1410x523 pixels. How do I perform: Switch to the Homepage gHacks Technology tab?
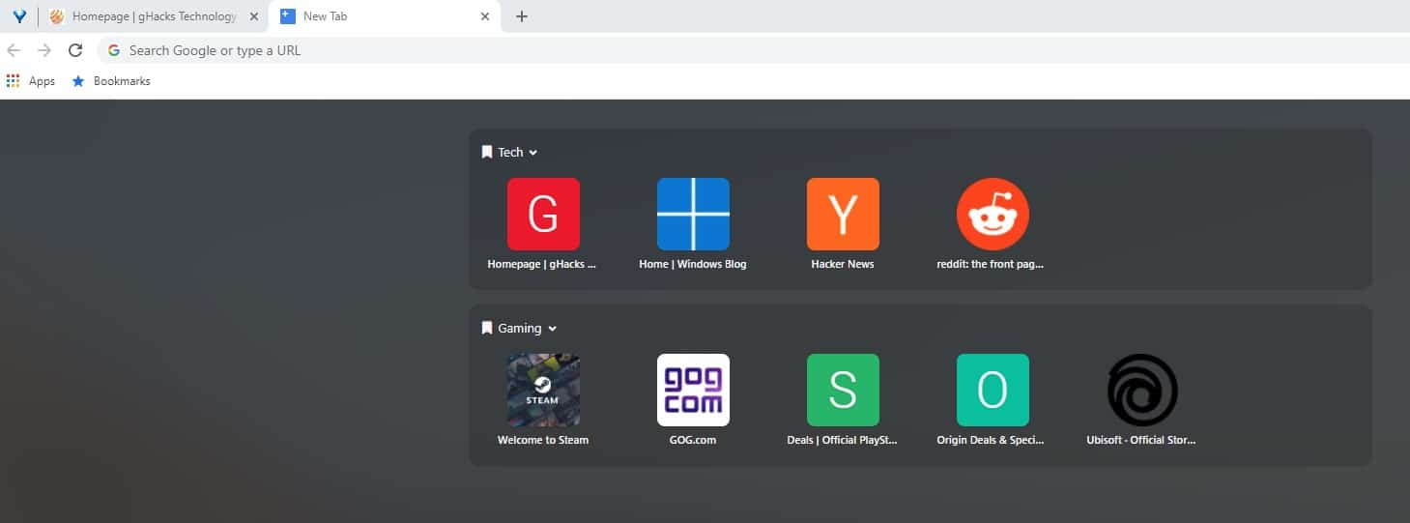point(155,16)
